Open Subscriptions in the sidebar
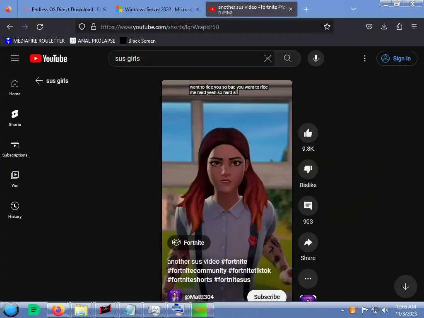The width and height of the screenshot is (424, 318). coord(15,149)
